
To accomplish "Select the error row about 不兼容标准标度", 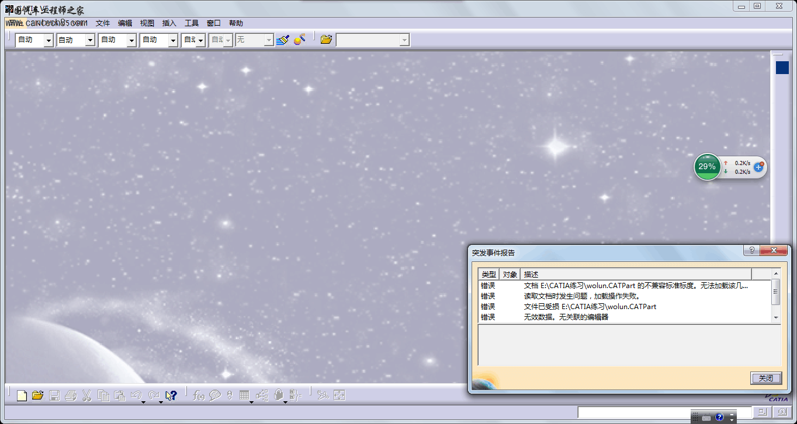I will (625, 285).
